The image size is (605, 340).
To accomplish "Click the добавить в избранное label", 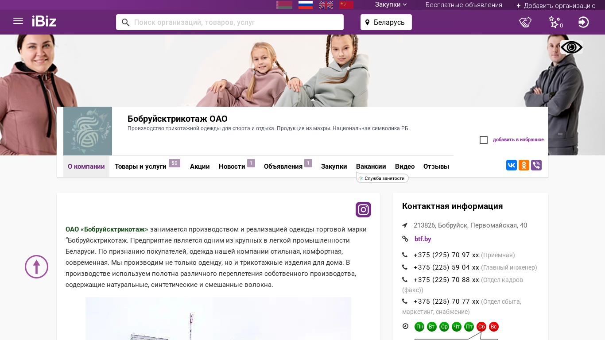I will tap(518, 140).
